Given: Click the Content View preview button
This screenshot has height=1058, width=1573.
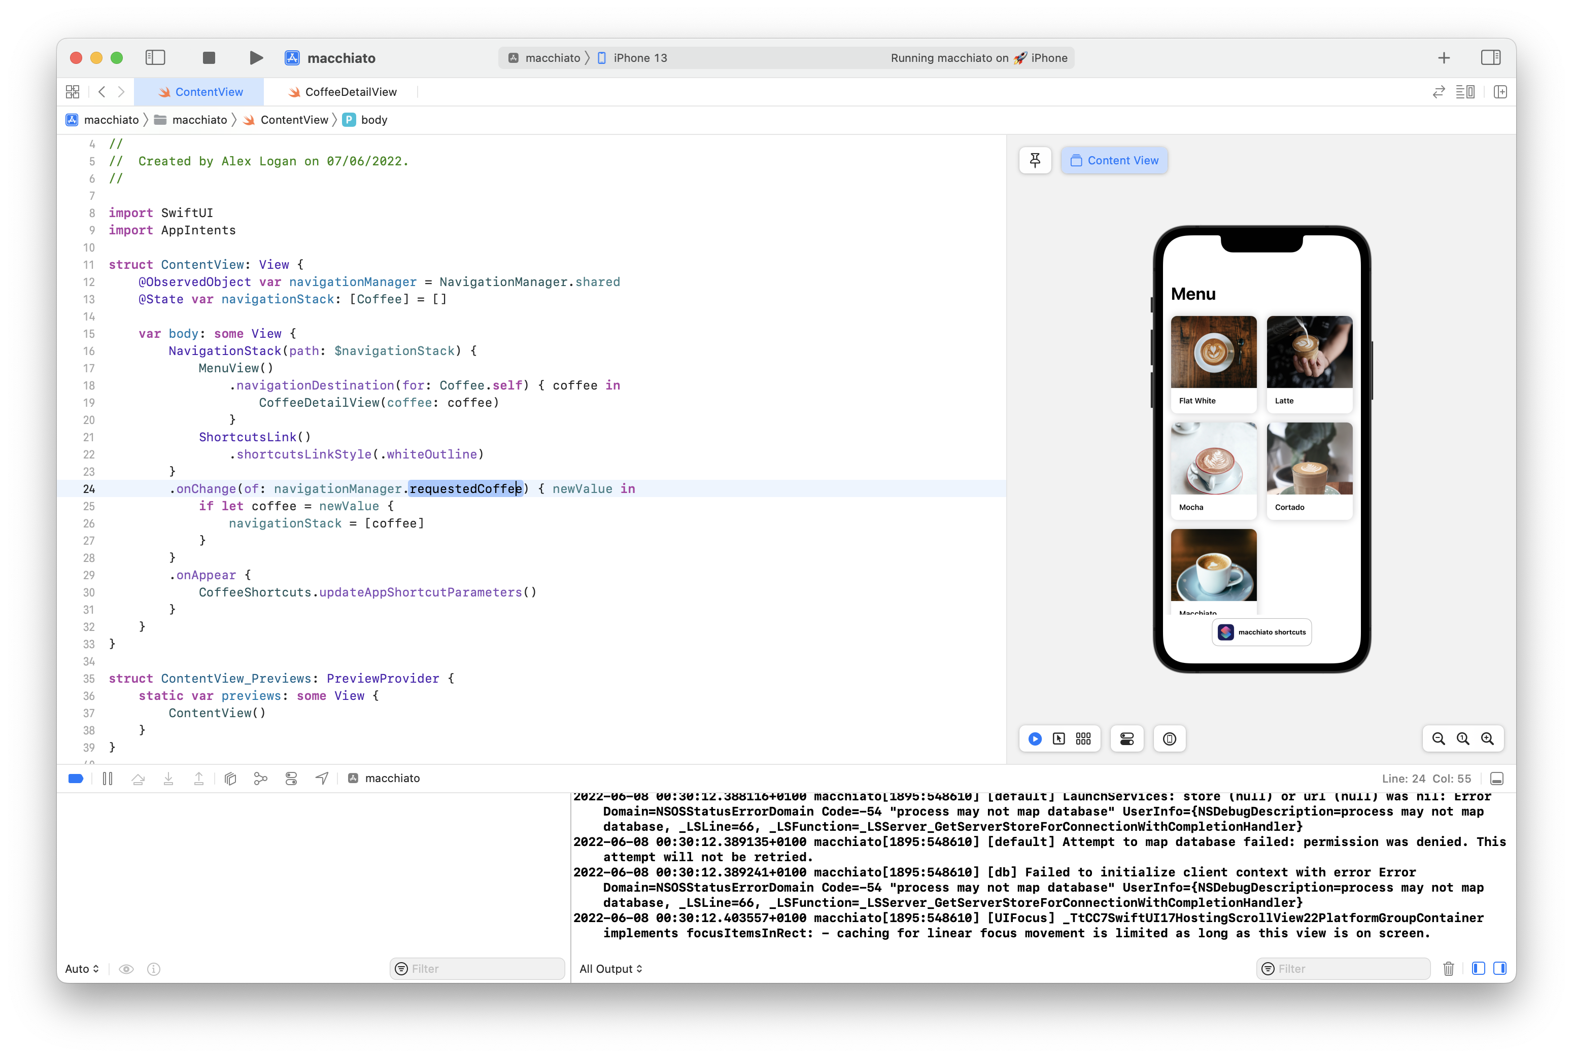Looking at the screenshot, I should click(x=1114, y=161).
